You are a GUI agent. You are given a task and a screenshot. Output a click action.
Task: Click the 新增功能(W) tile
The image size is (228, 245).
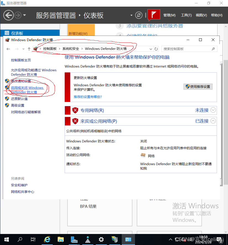pos(81,30)
